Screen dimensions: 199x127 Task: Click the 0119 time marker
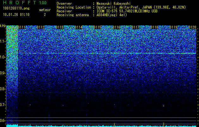tap(173, 27)
